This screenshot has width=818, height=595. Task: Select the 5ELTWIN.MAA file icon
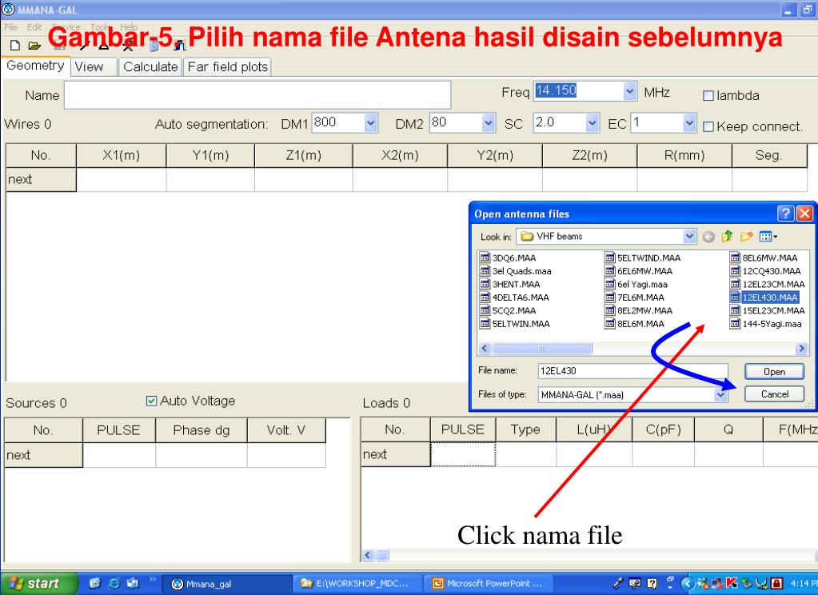485,324
